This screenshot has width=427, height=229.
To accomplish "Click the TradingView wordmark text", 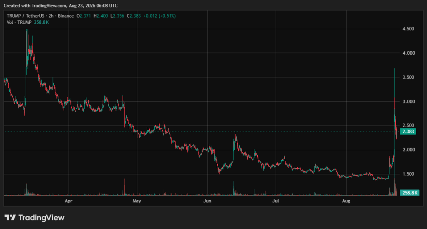I will point(41,218).
